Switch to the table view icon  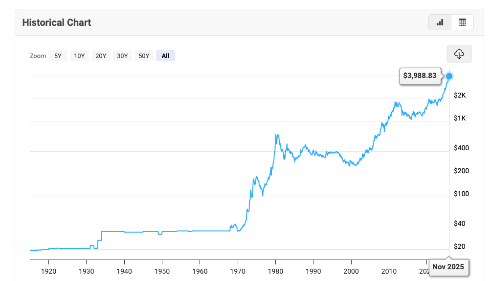coord(462,22)
